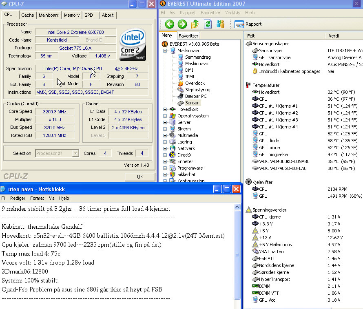Open the Memory tab in CPU-Z
The image size is (363, 309).
[x=72, y=15]
